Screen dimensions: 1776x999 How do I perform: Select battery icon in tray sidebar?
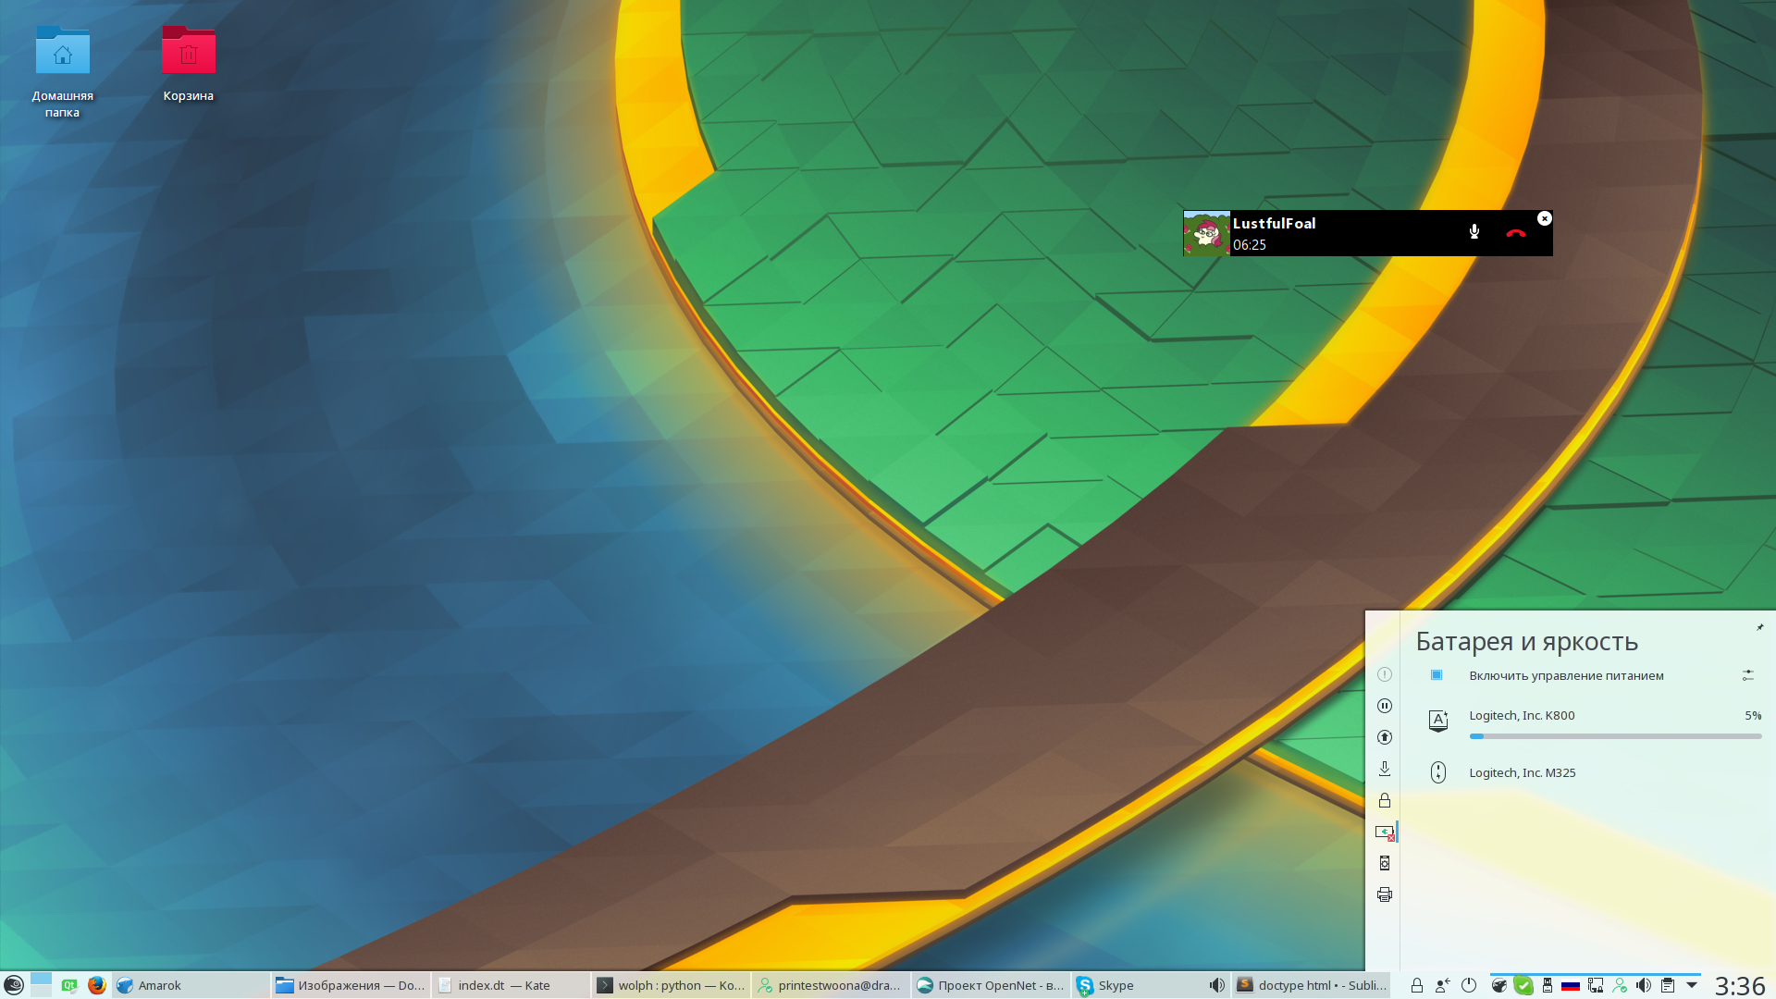(x=1385, y=832)
